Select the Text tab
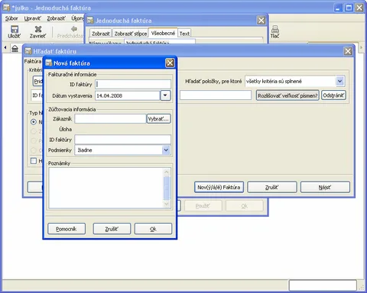Screen dimensions: 367x293 (x=184, y=34)
